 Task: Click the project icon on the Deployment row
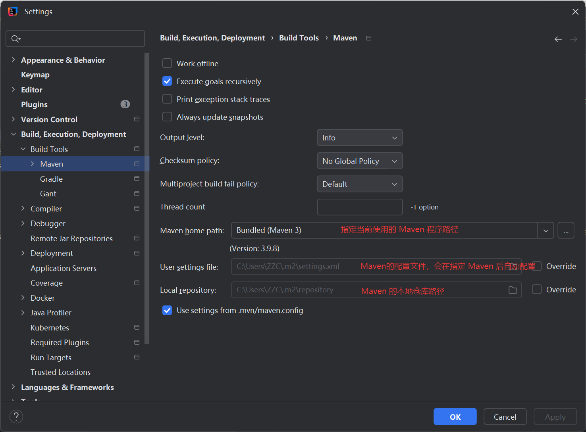click(137, 253)
